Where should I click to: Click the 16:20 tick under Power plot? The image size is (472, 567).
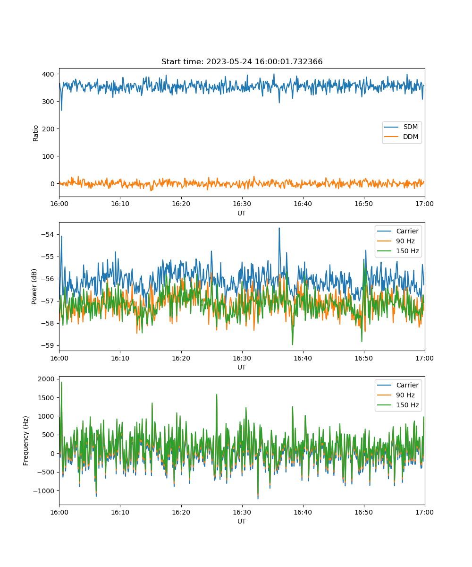point(181,357)
